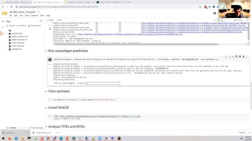Image resolution: width=252 pixels, height=141 pixels.
Task: Select the Mel38-variants.vcf file
Action: (x=19, y=40)
